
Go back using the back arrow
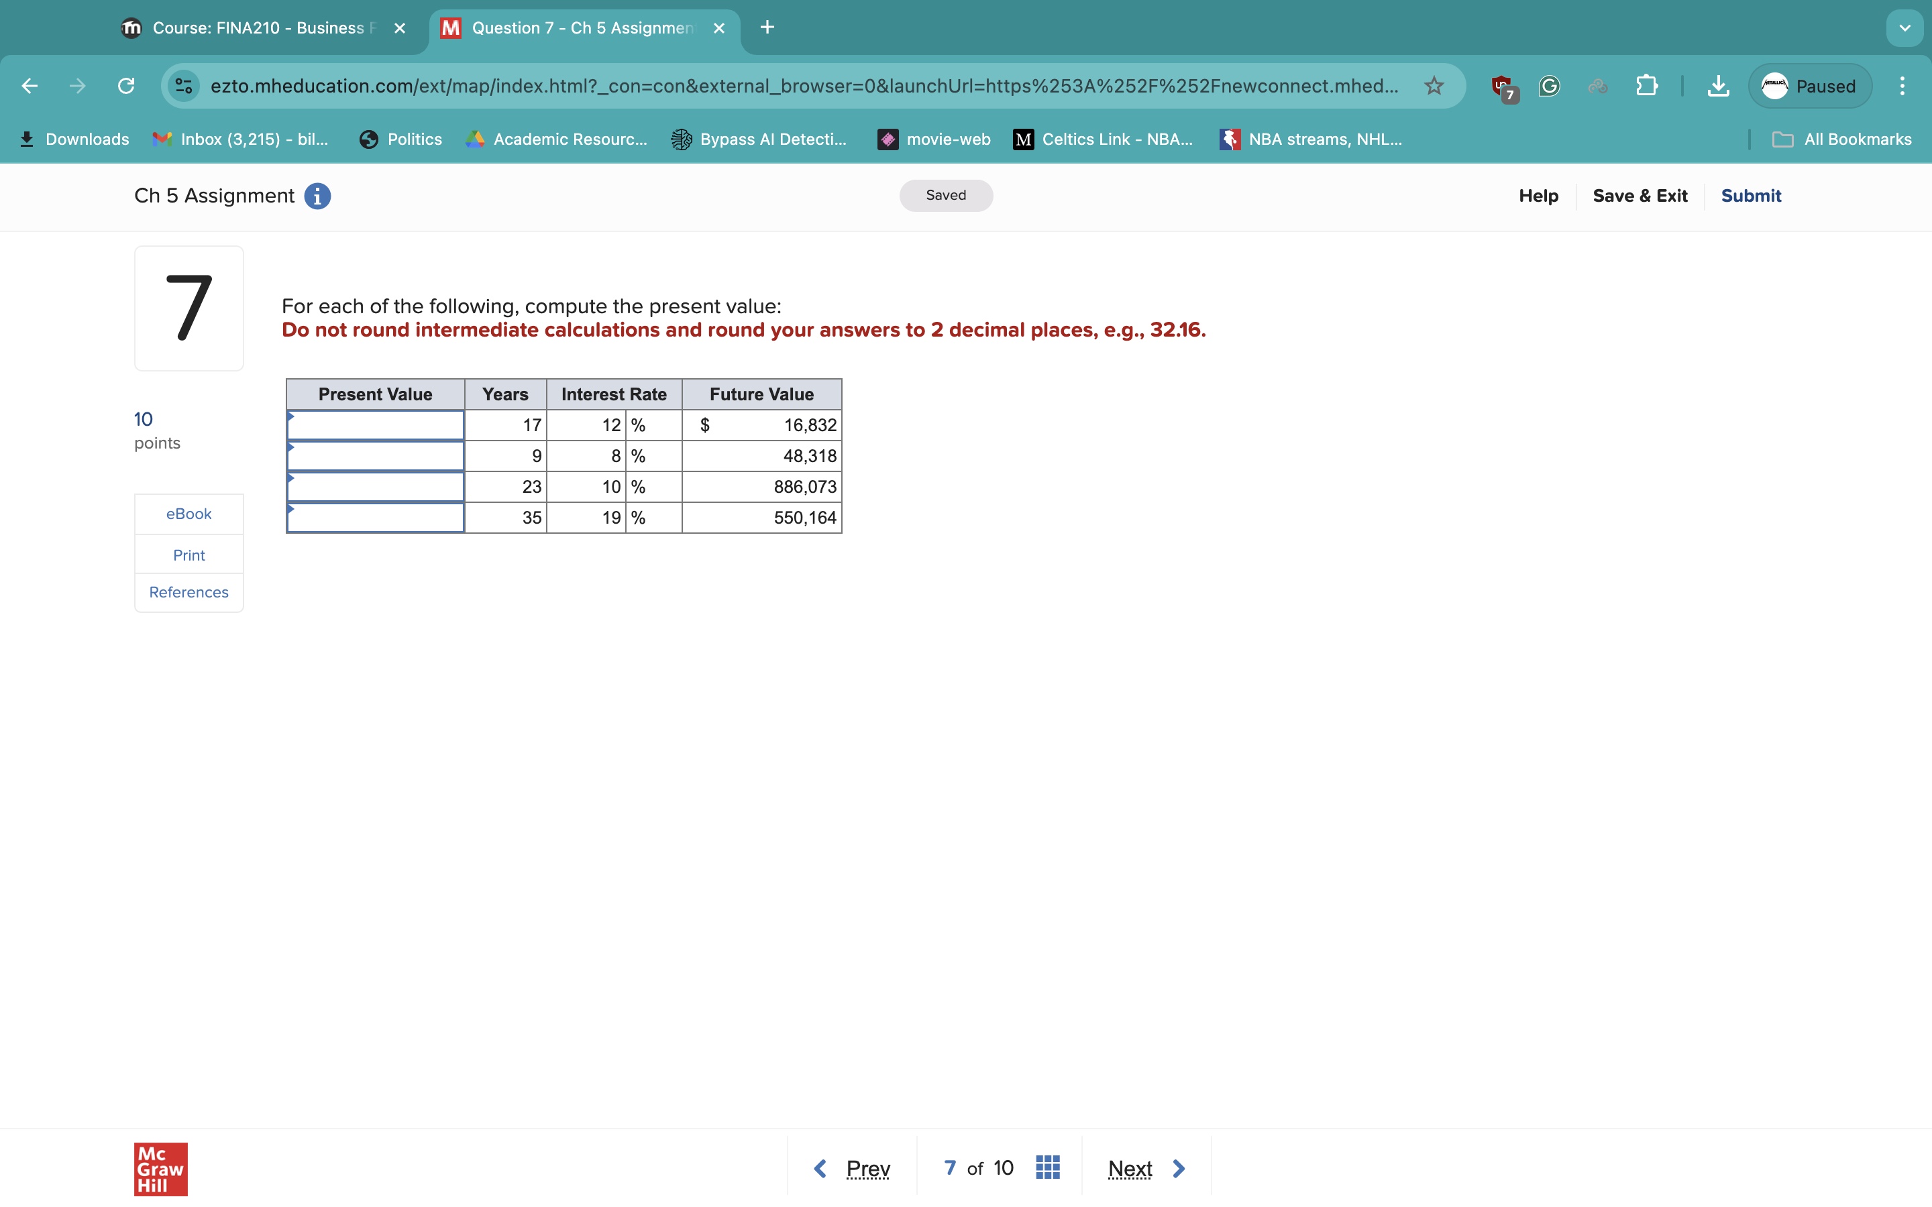pyautogui.click(x=30, y=85)
